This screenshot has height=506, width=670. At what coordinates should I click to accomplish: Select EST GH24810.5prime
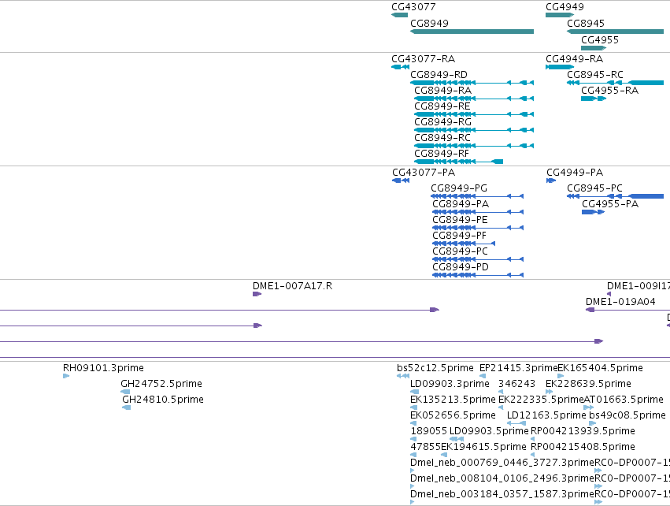(x=163, y=400)
